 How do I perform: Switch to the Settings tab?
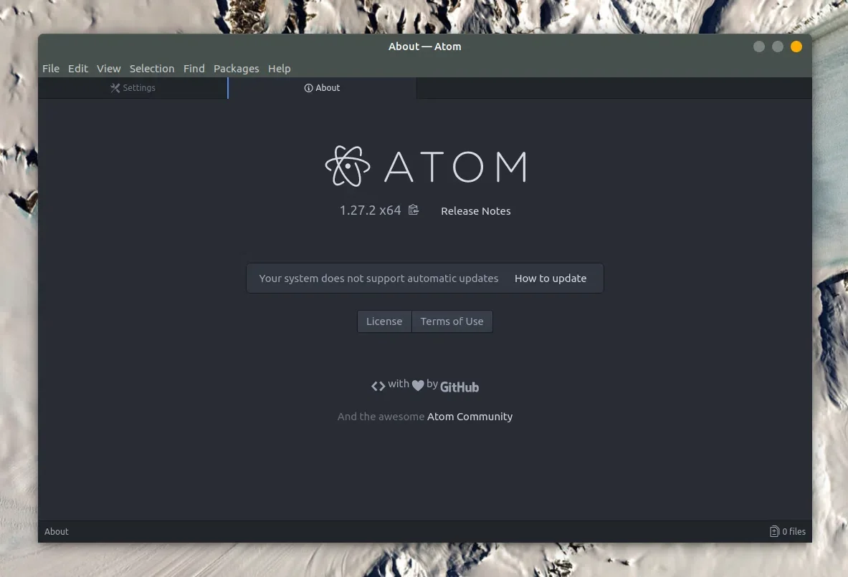tap(133, 88)
